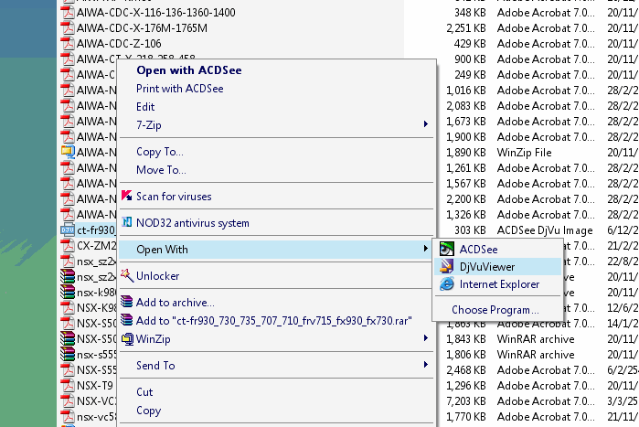639x427 pixels.
Task: Add to ct-fr930_730_735 rar archive
Action: [274, 321]
